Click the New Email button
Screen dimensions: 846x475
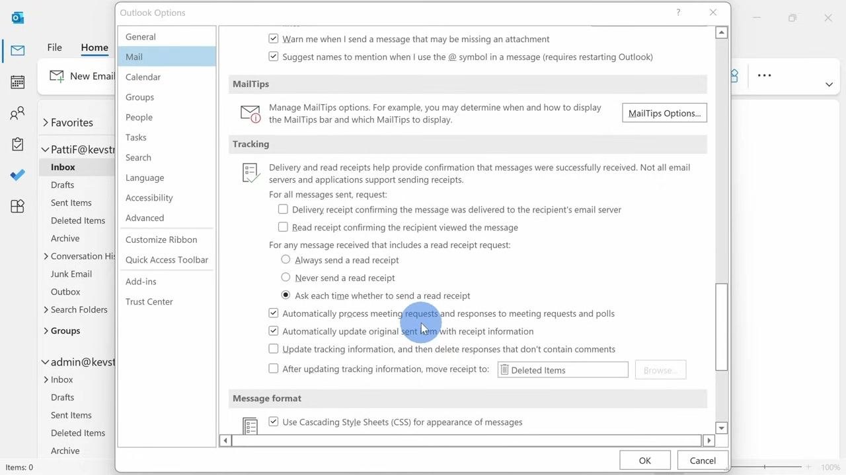(x=83, y=76)
